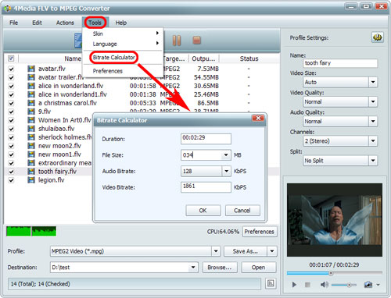
Task: Click the Status column header
Action: pyautogui.click(x=249, y=59)
